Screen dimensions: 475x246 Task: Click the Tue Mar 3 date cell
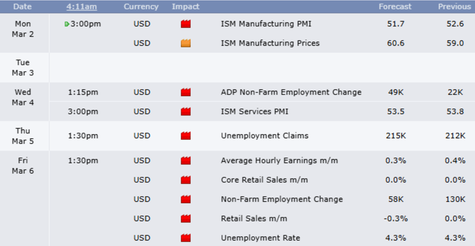[x=23, y=68]
